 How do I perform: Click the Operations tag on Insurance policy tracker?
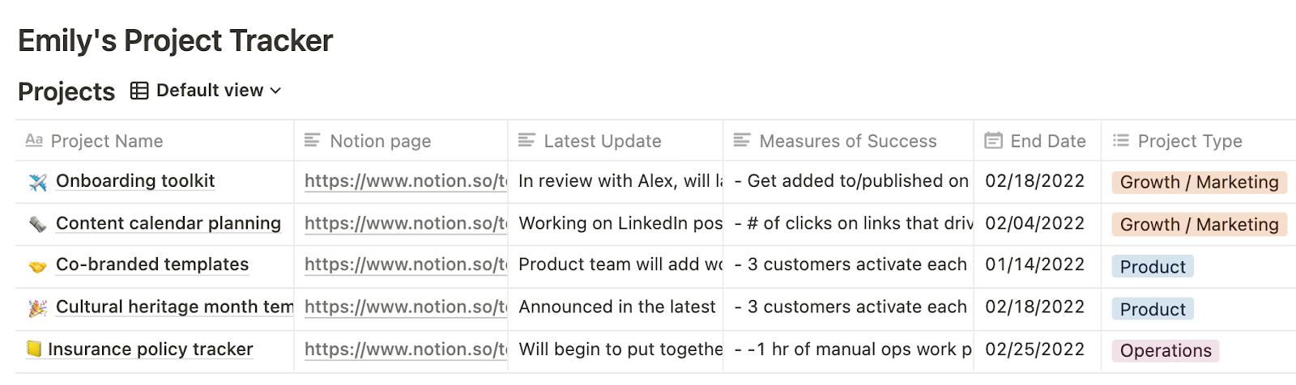point(1165,351)
